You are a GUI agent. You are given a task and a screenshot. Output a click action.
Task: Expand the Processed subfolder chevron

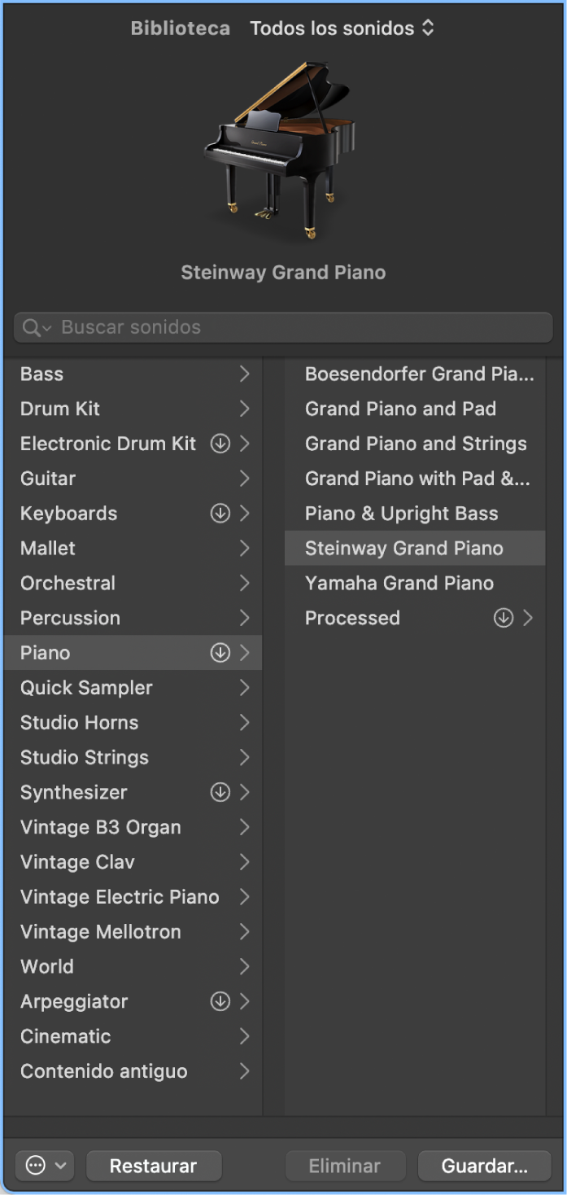(x=528, y=618)
